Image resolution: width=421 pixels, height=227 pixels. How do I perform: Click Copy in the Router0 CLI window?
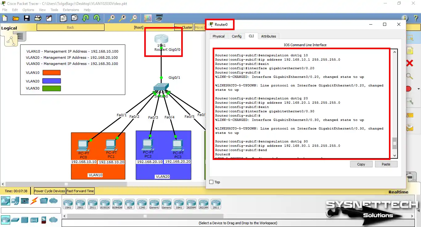(361, 164)
